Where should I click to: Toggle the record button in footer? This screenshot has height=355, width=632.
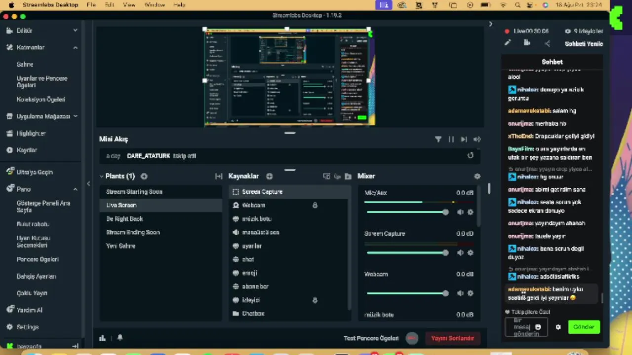pyautogui.click(x=412, y=338)
